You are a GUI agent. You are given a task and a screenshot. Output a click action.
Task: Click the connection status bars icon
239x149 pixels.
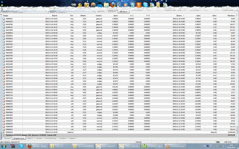(218, 142)
